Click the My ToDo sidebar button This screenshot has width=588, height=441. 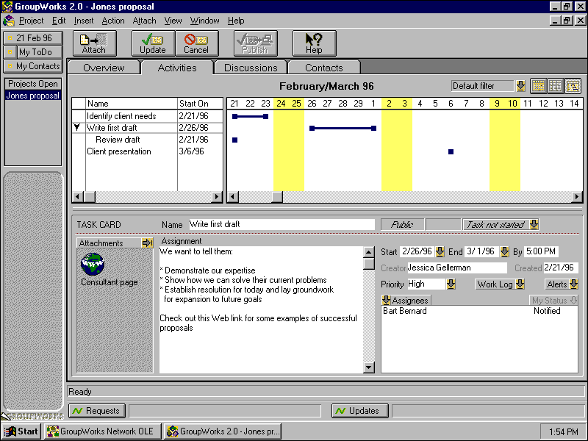coord(35,52)
